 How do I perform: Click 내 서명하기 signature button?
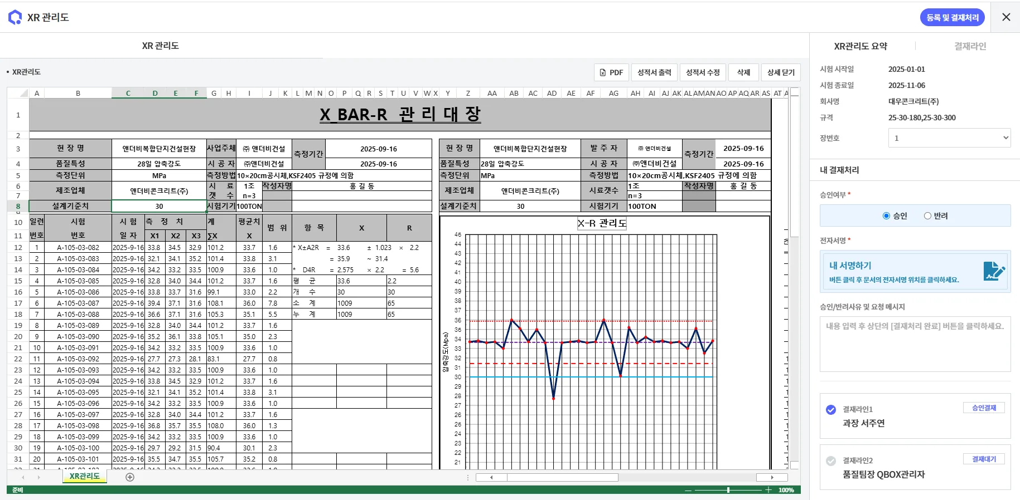coord(915,271)
